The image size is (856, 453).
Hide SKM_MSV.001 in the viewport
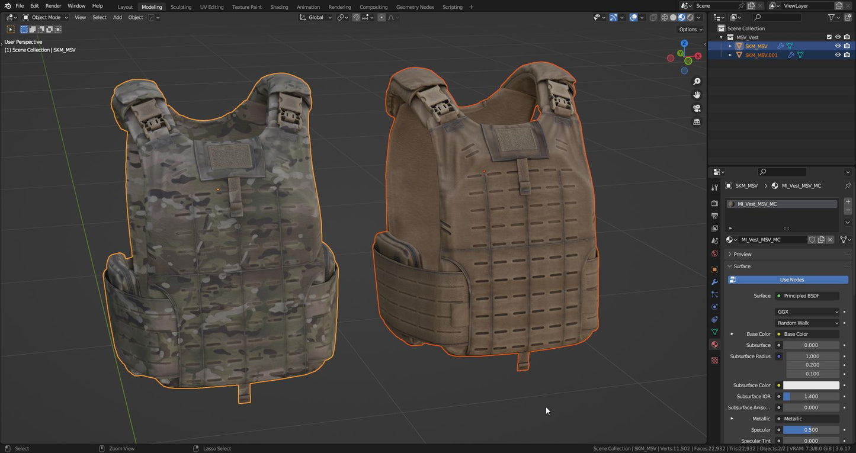838,54
